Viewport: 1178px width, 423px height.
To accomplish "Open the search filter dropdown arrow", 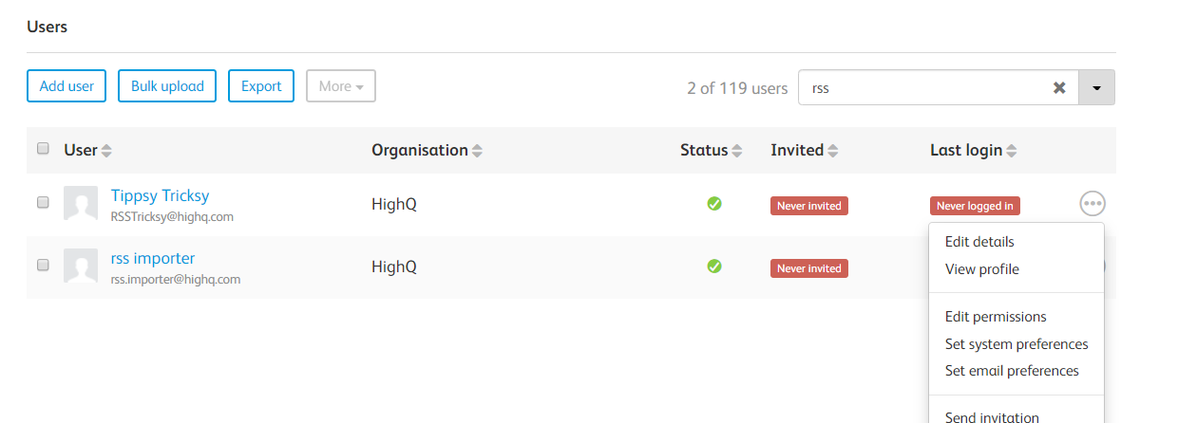I will click(x=1096, y=87).
